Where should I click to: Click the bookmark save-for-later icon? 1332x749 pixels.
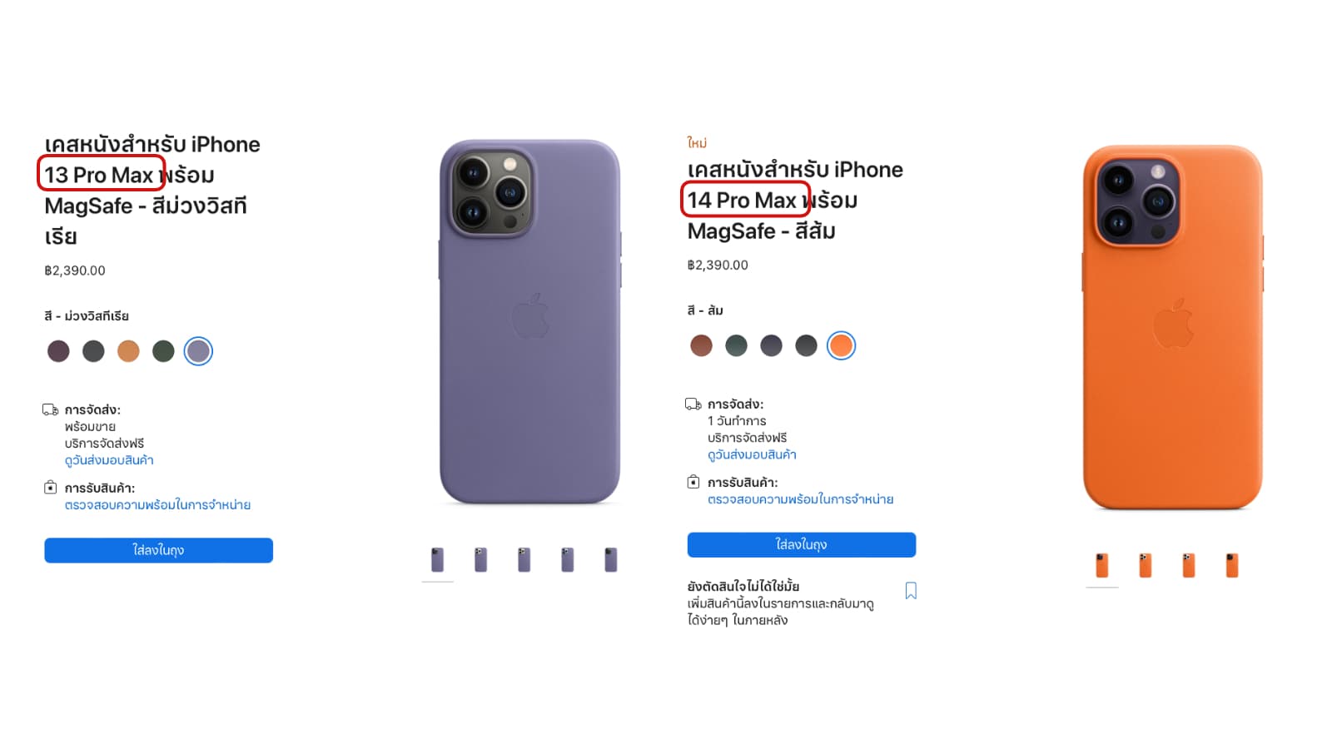(x=911, y=591)
